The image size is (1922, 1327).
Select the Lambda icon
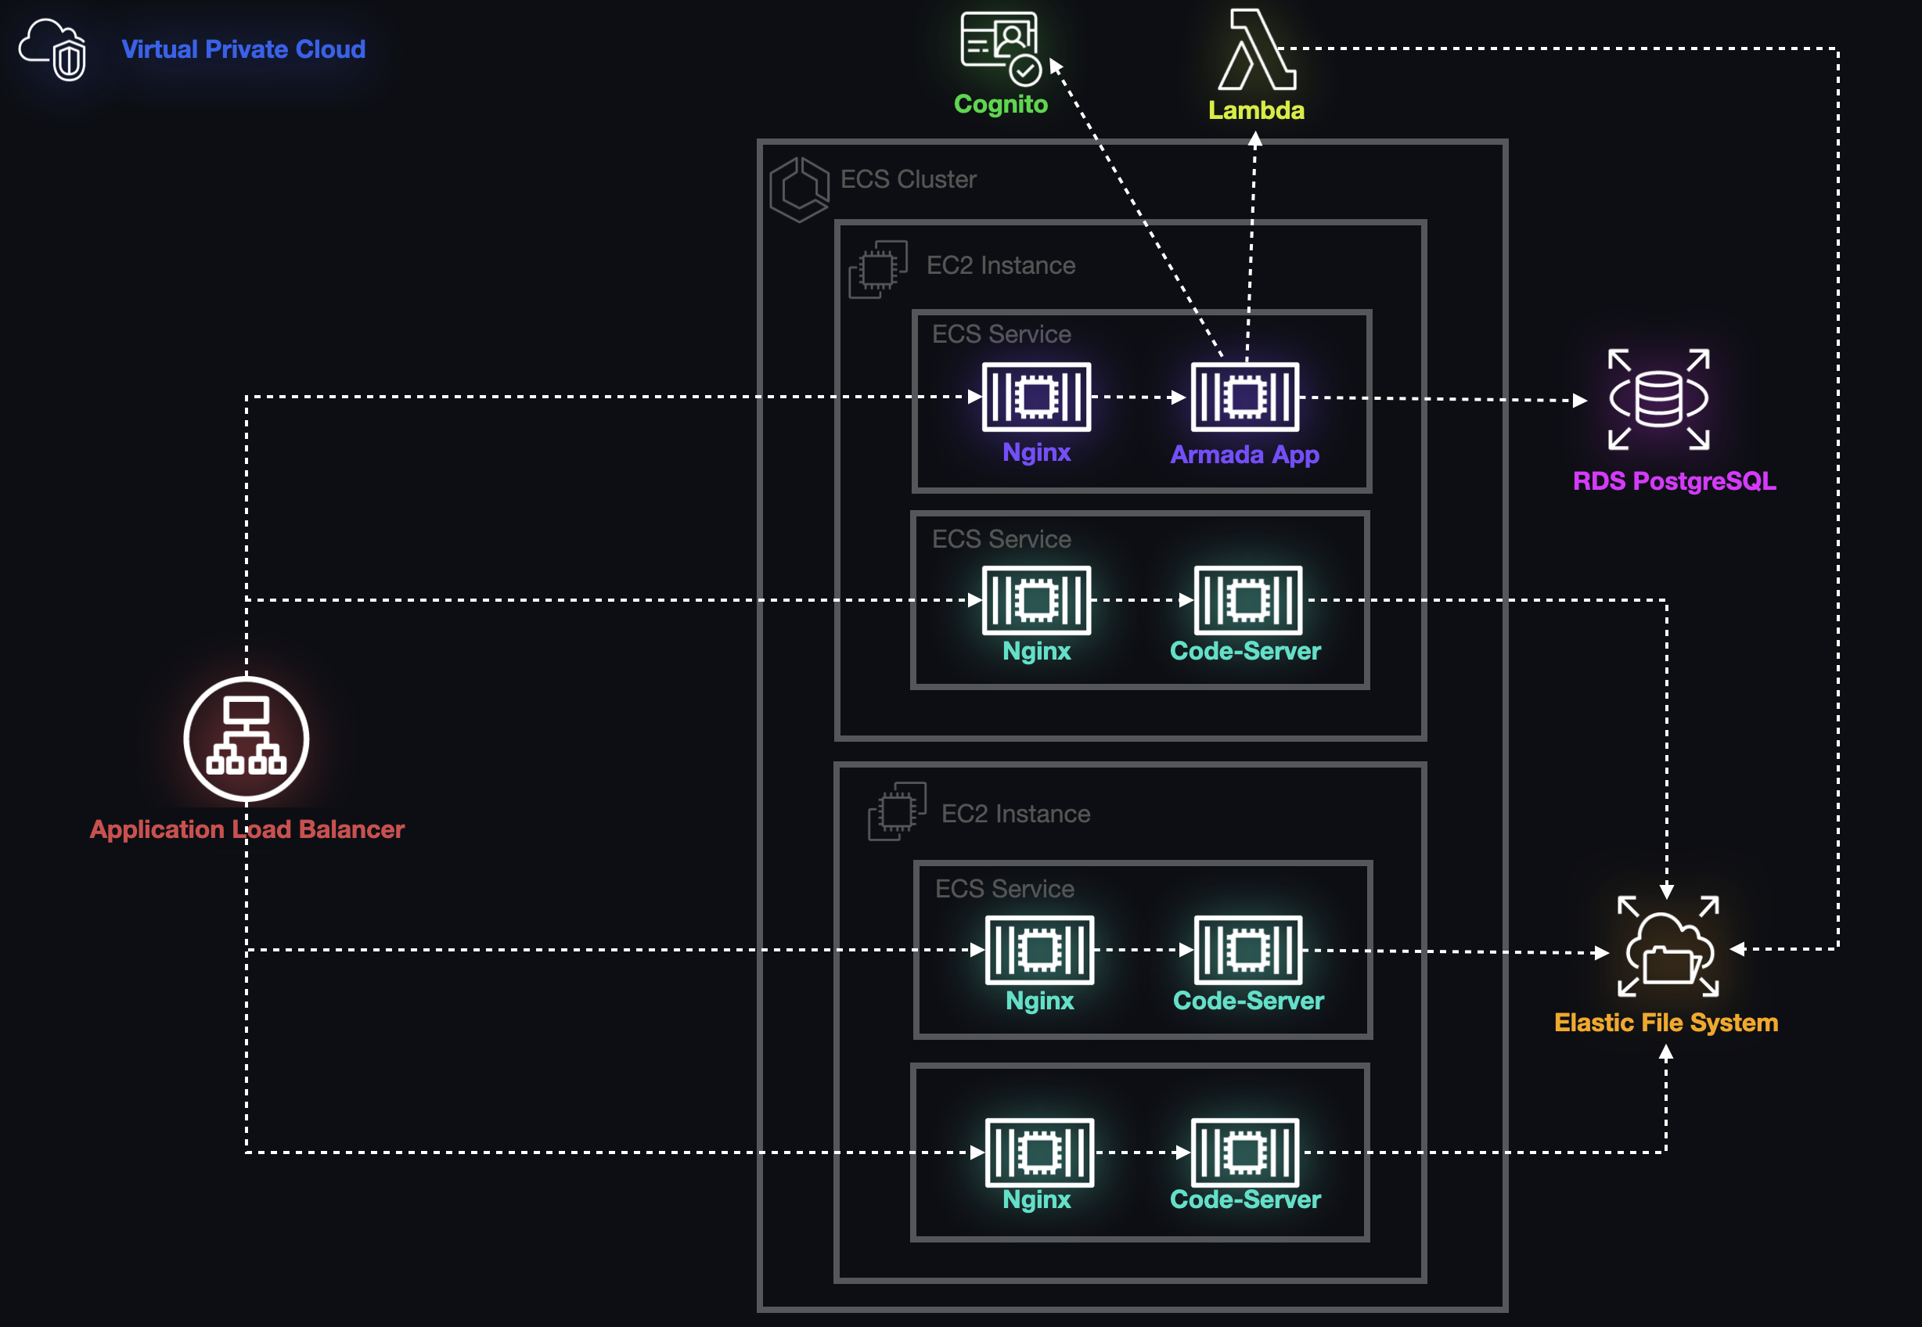1257,49
